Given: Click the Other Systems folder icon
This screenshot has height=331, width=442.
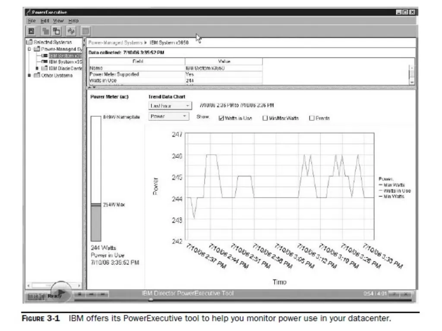Looking at the screenshot, I should 37,75.
